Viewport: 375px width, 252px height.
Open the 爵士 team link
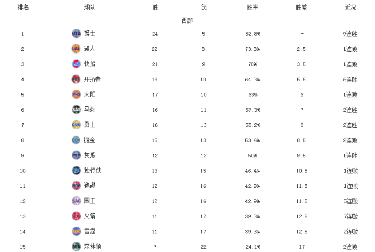pyautogui.click(x=90, y=34)
